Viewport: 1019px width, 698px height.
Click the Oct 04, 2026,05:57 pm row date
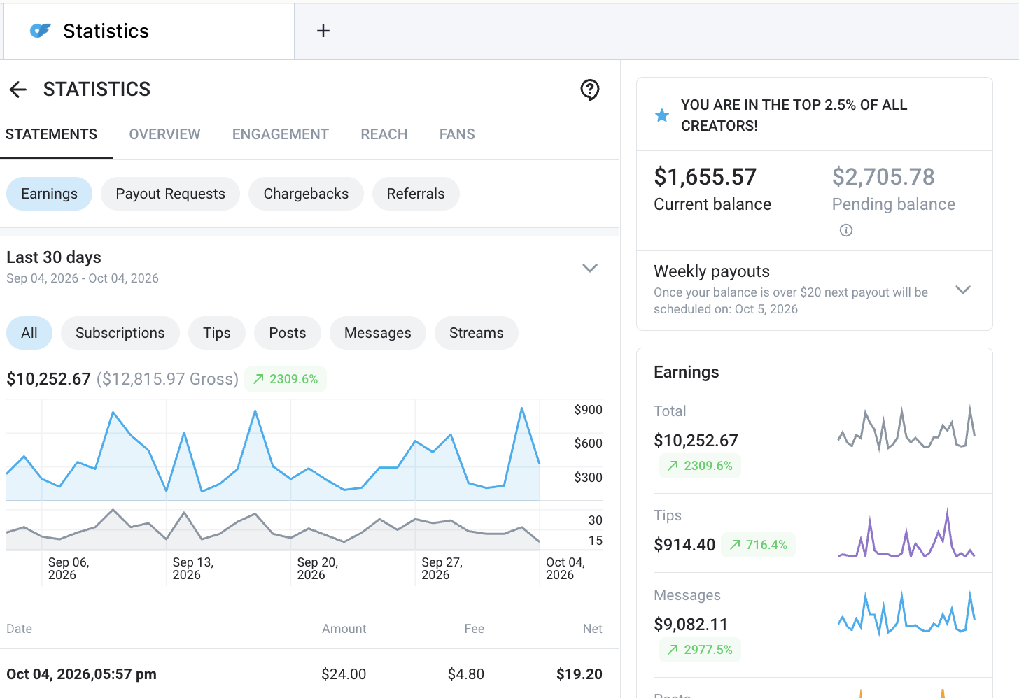pyautogui.click(x=81, y=674)
